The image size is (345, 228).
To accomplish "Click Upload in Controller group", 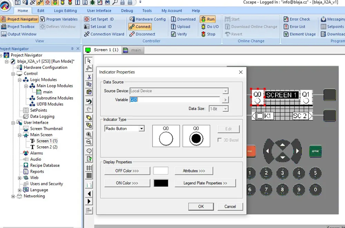I will (181, 27).
